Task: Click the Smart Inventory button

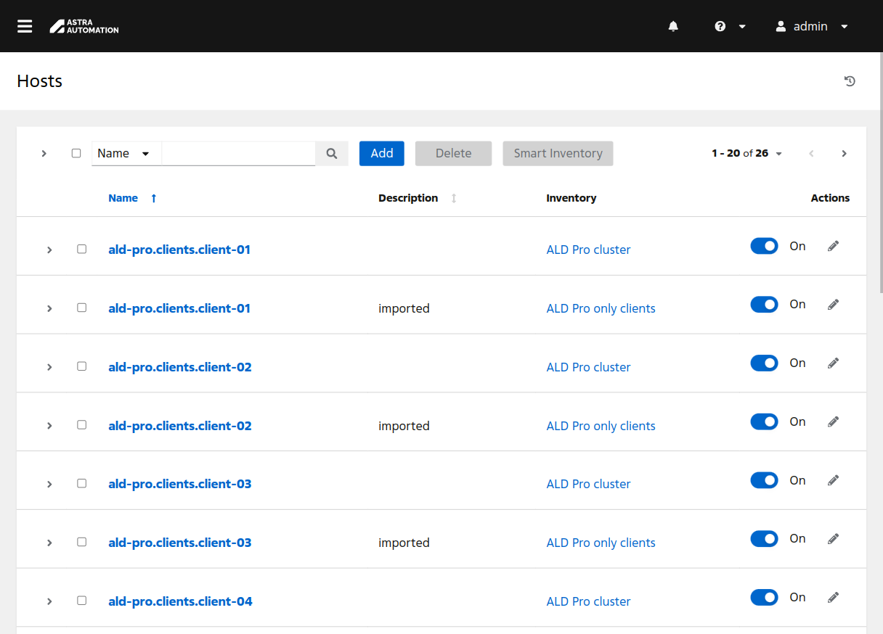Action: click(x=558, y=153)
